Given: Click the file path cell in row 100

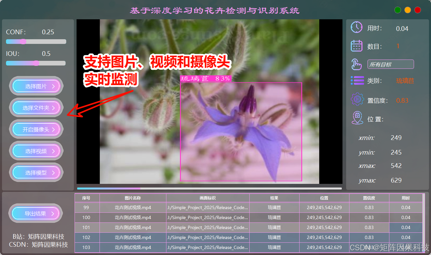Looking at the screenshot, I should coord(208,217).
